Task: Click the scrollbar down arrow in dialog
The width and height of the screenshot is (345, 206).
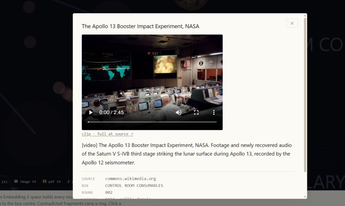Action: coord(305,197)
